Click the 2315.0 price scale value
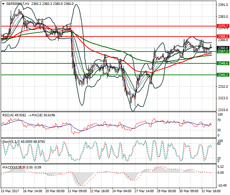The height and width of the screenshot is (195, 230). click(x=223, y=110)
